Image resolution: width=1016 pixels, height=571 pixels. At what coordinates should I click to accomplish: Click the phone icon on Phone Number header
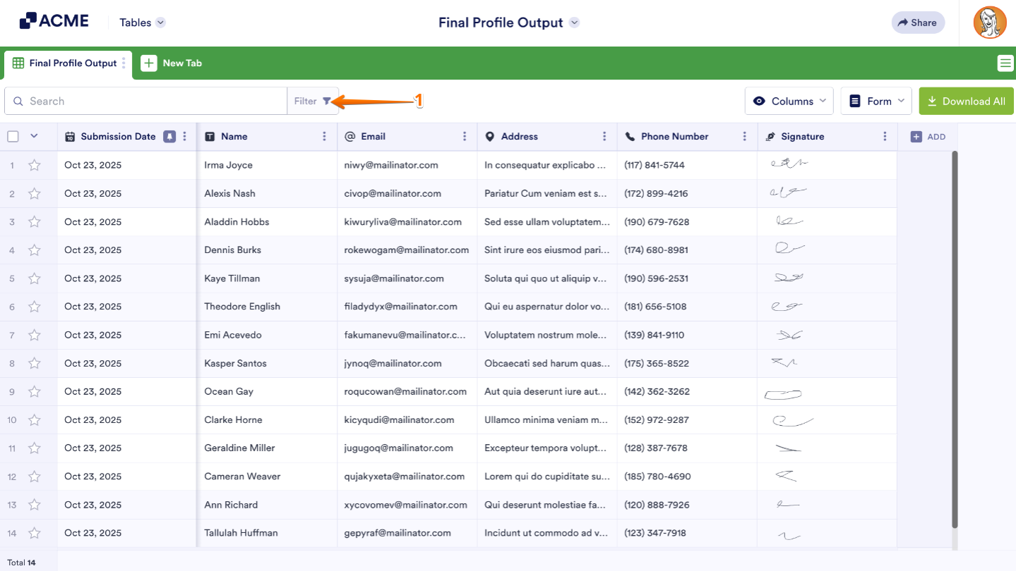630,136
